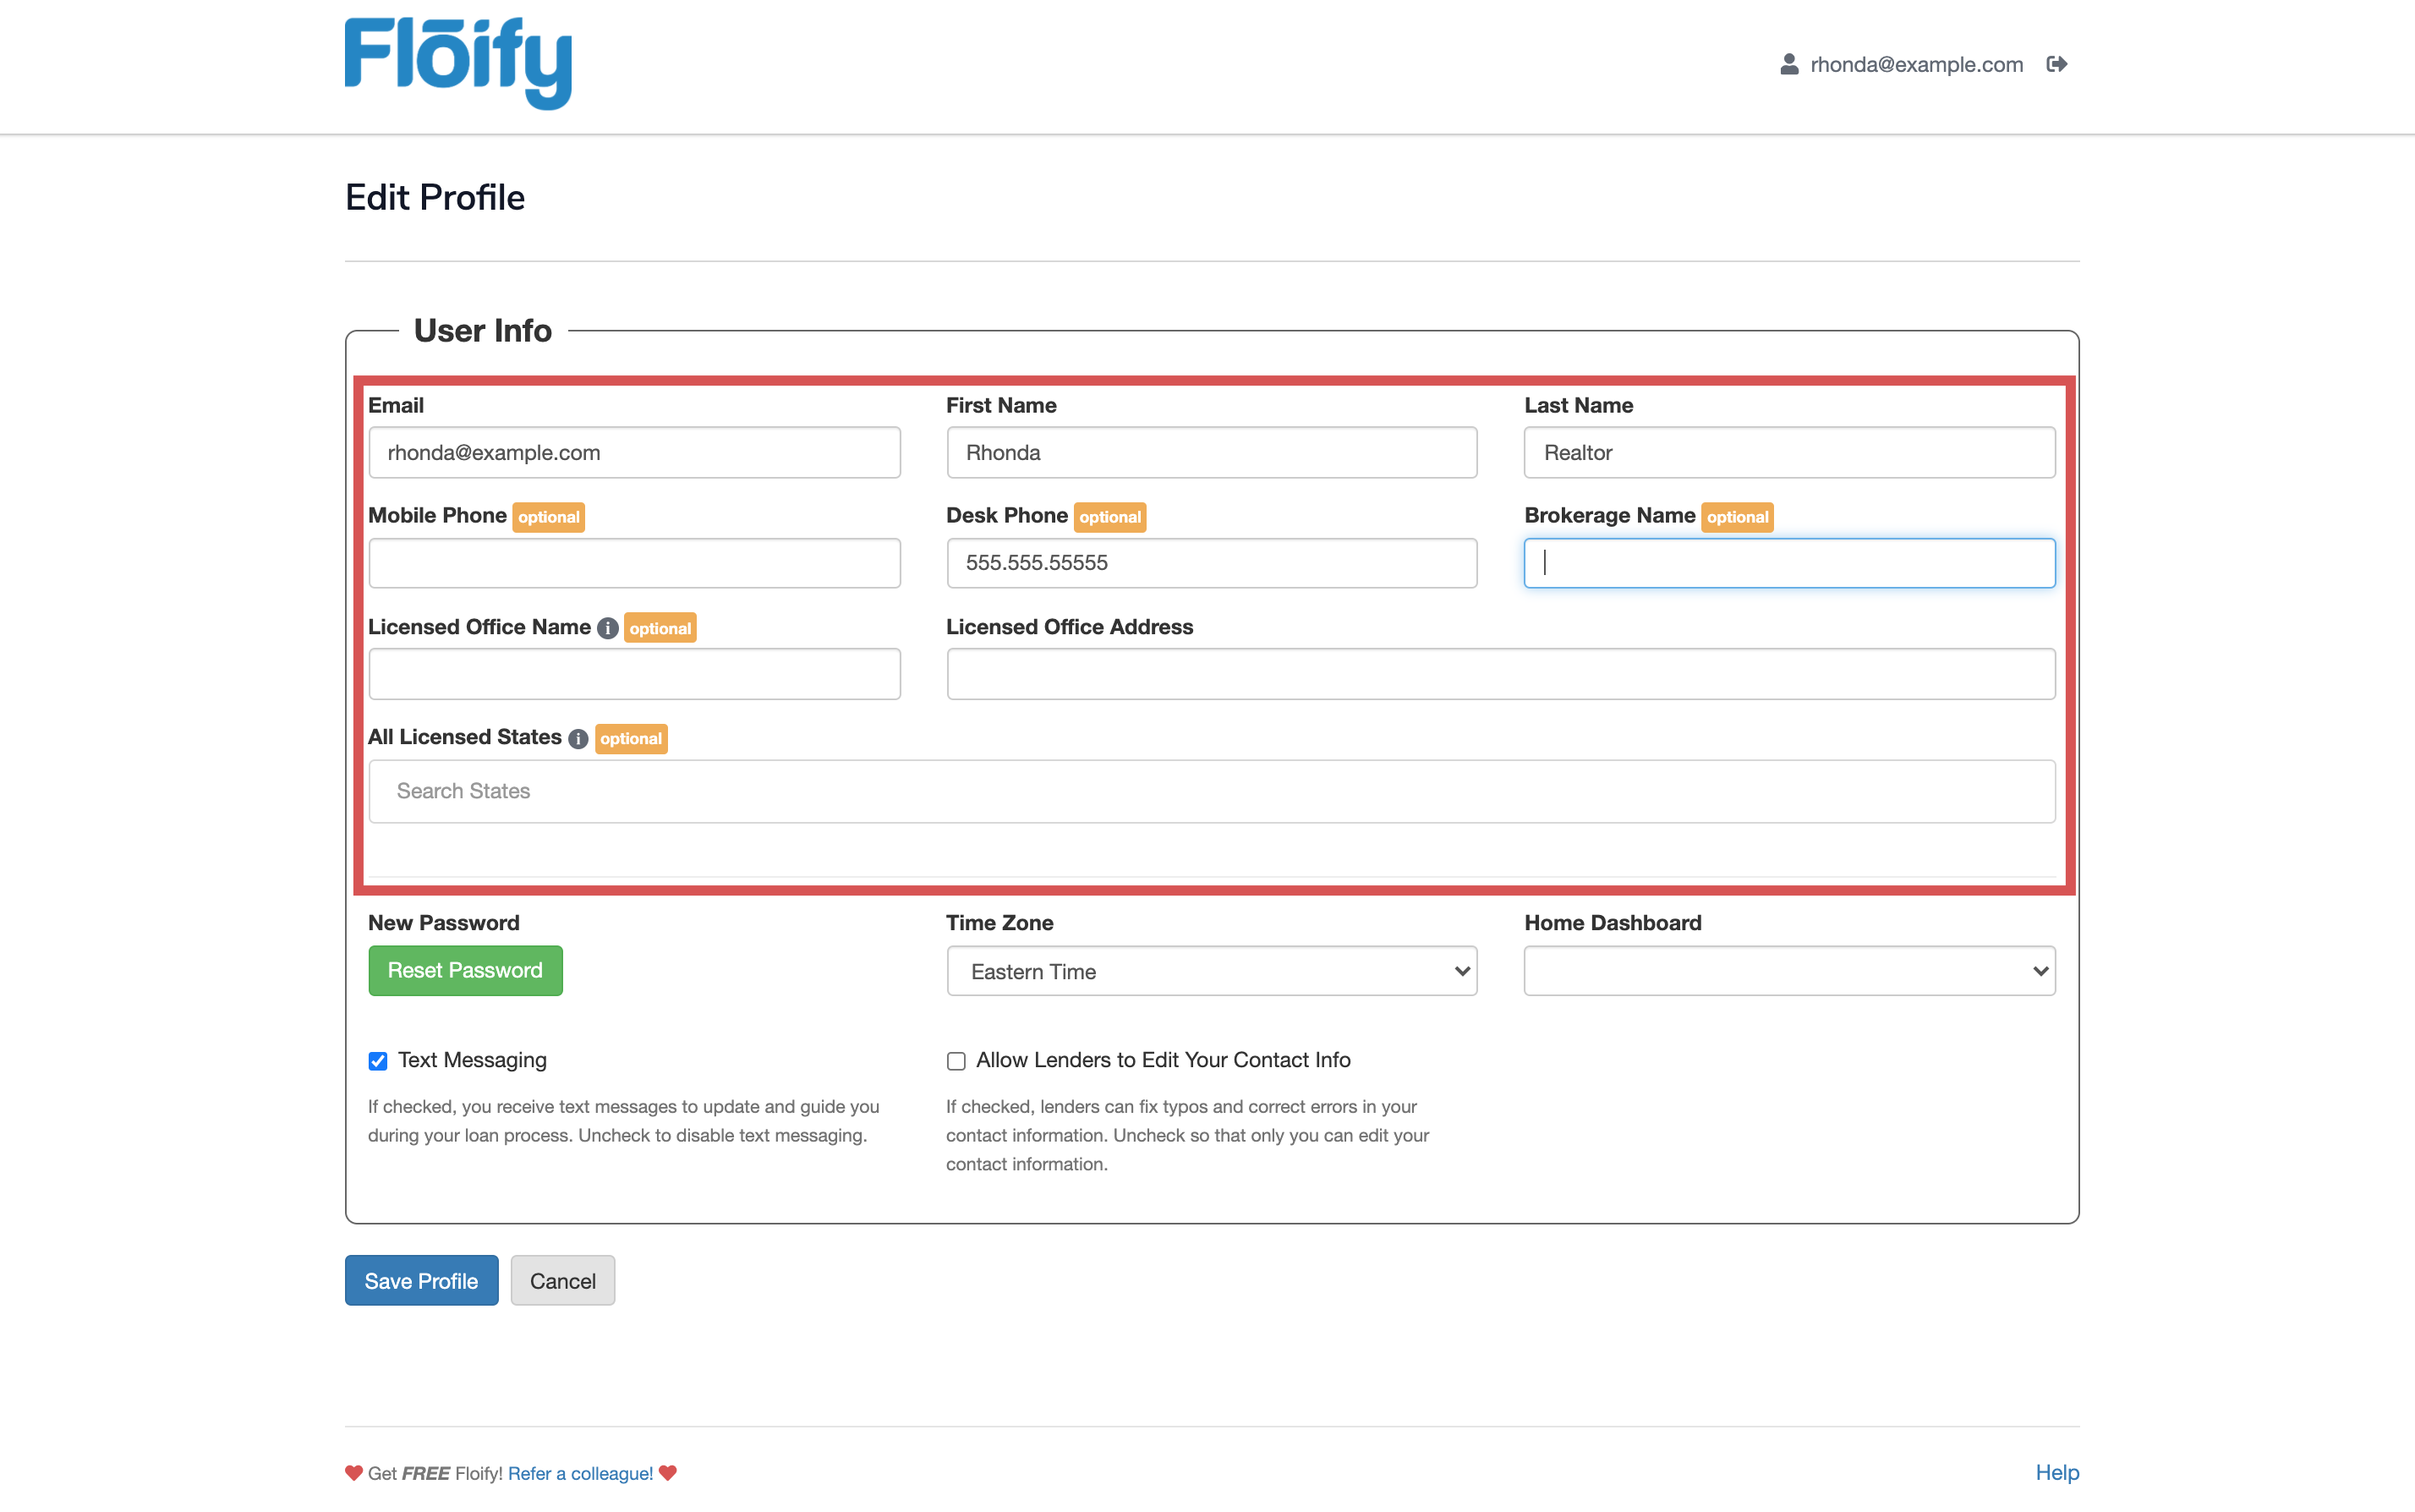Open the Search States multi-select field

point(1211,791)
